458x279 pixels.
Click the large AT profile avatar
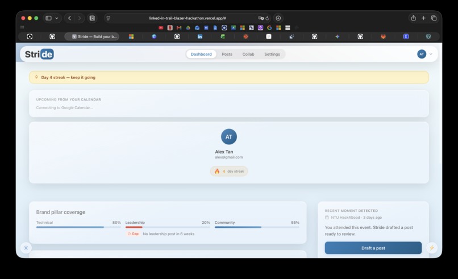pyautogui.click(x=228, y=136)
